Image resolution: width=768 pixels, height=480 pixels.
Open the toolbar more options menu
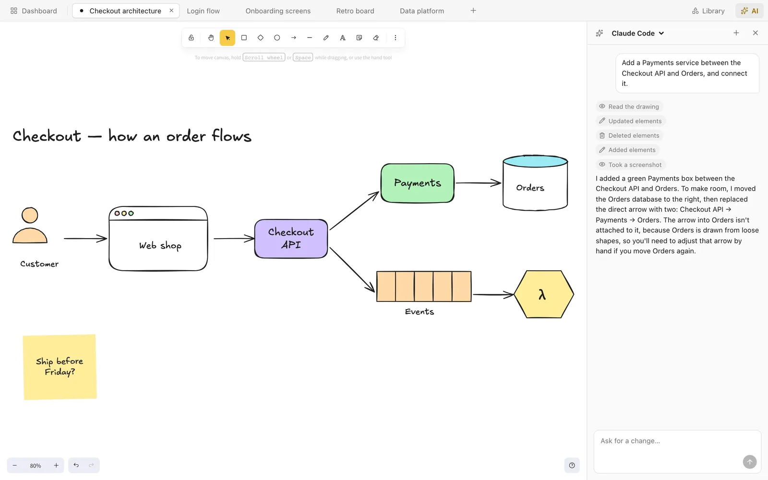coord(396,38)
